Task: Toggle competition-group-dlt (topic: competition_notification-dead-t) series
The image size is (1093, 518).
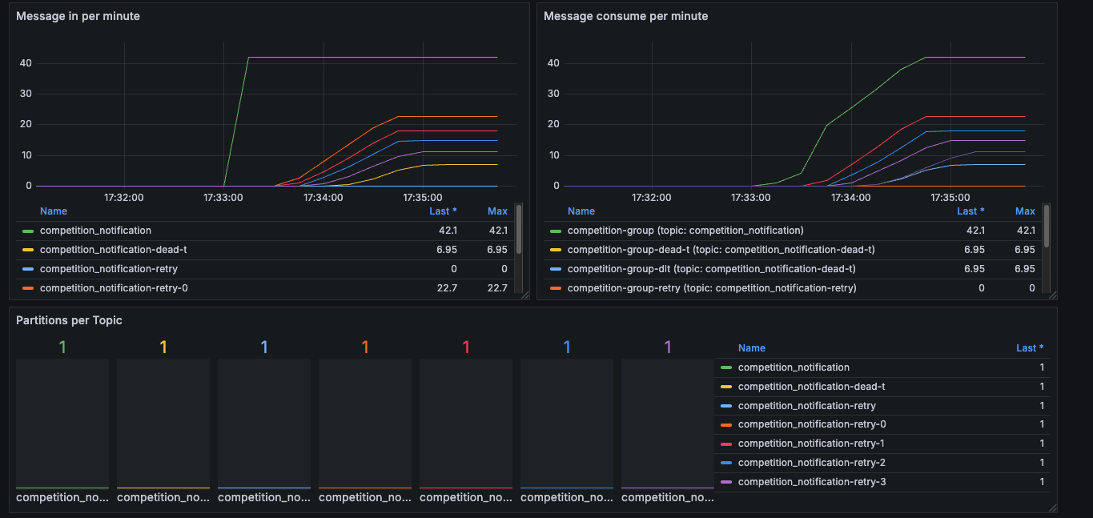Action: pyautogui.click(x=711, y=269)
